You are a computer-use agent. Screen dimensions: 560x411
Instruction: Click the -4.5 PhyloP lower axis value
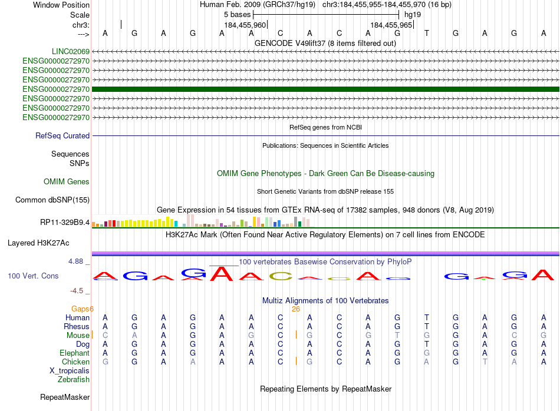[x=77, y=291]
